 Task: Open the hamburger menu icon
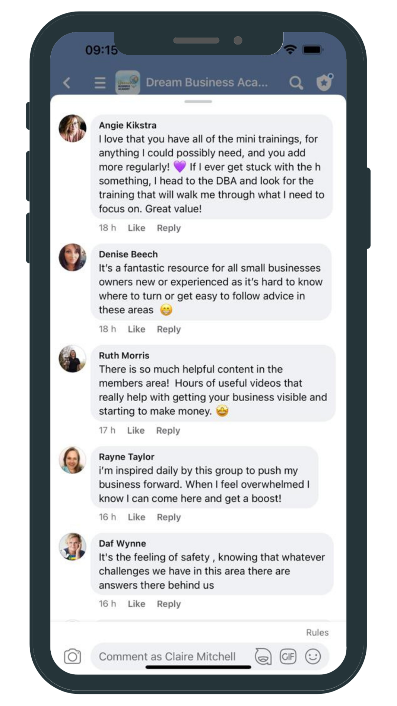pyautogui.click(x=100, y=82)
